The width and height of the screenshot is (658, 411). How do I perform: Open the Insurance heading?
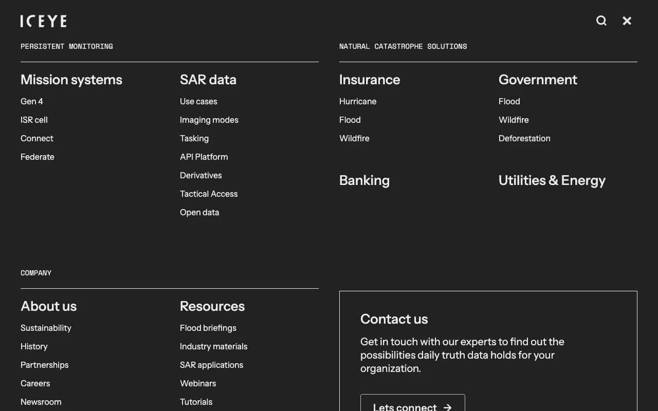click(370, 80)
